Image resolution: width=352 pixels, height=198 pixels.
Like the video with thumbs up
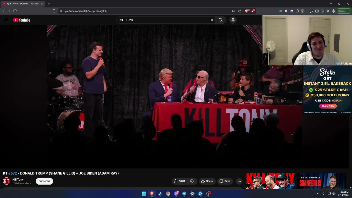[179, 181]
